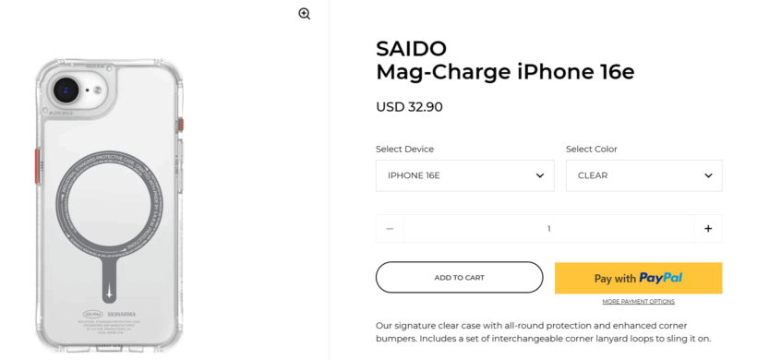This screenshot has height=360, width=757.
Task: Click the PayPal logo in the yellow button
Action: (660, 278)
